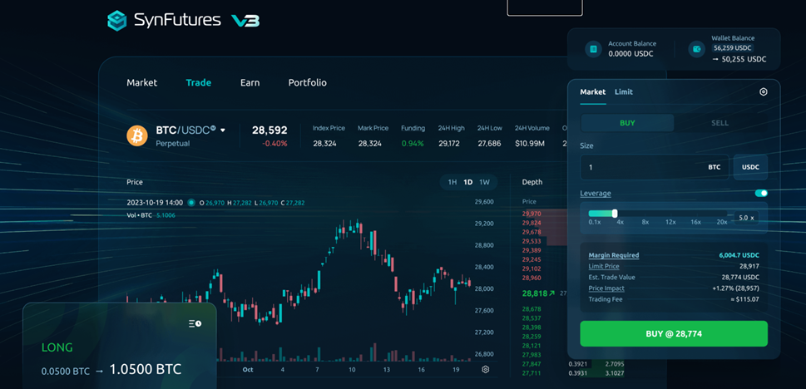
Task: Select the BUY side toggle
Action: click(x=627, y=123)
